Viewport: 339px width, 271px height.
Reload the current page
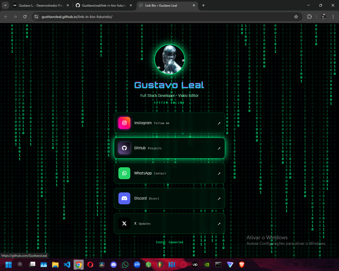click(x=25, y=16)
